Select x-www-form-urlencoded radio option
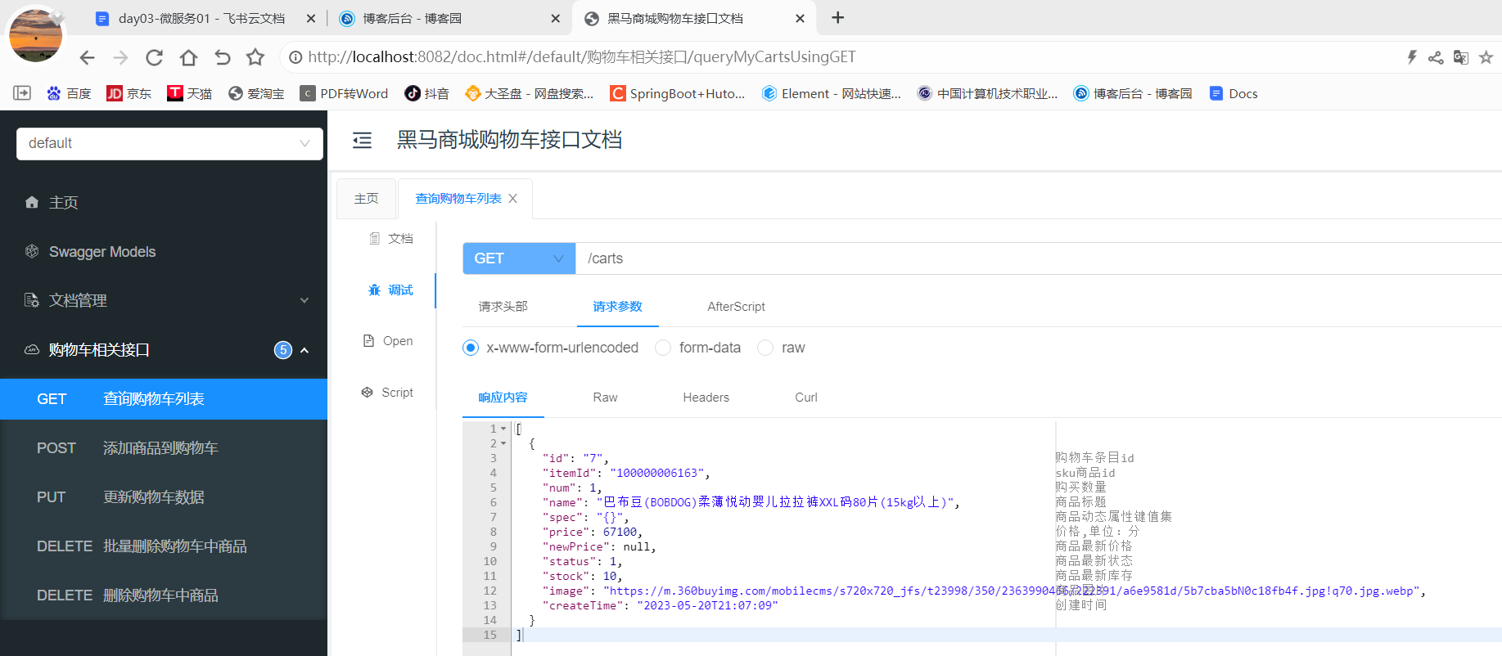Image resolution: width=1502 pixels, height=656 pixels. coord(471,348)
